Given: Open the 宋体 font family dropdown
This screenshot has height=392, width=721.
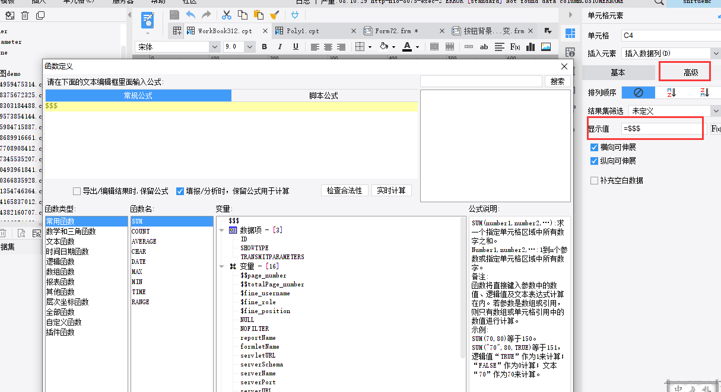Looking at the screenshot, I should pyautogui.click(x=215, y=47).
